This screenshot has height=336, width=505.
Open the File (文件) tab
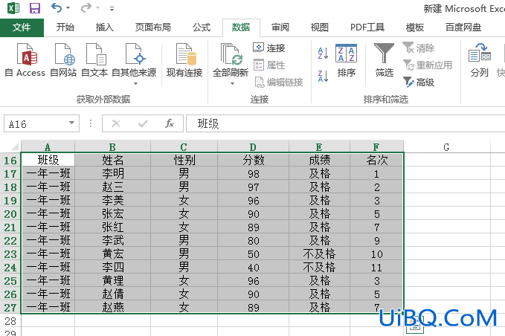[x=22, y=28]
